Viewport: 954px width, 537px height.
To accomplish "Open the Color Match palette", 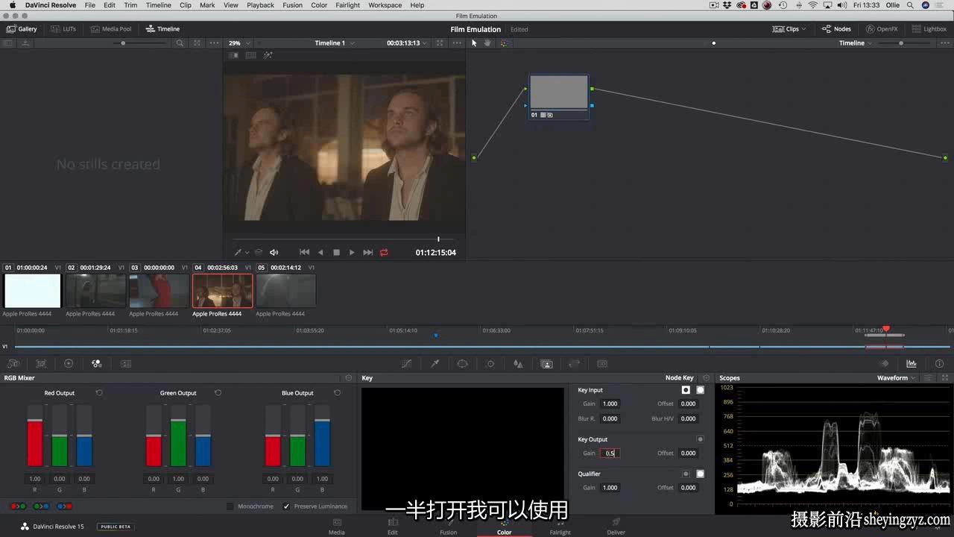I will coord(41,363).
